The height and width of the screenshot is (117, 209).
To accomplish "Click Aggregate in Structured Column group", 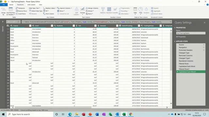I will pyautogui.click(x=156, y=11).
